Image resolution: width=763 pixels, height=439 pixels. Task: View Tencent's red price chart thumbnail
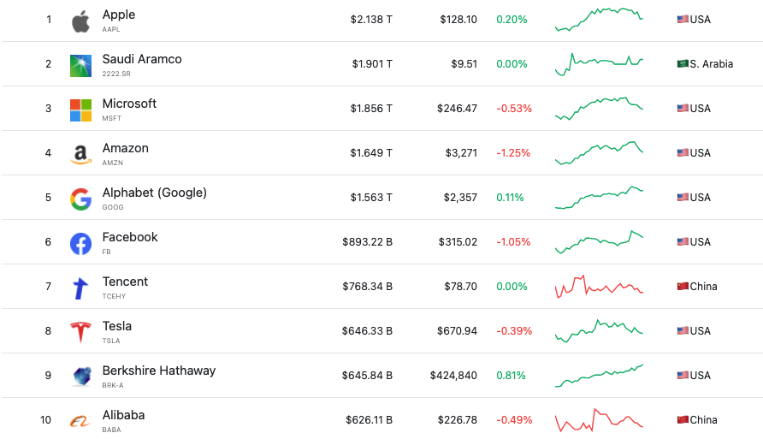599,287
